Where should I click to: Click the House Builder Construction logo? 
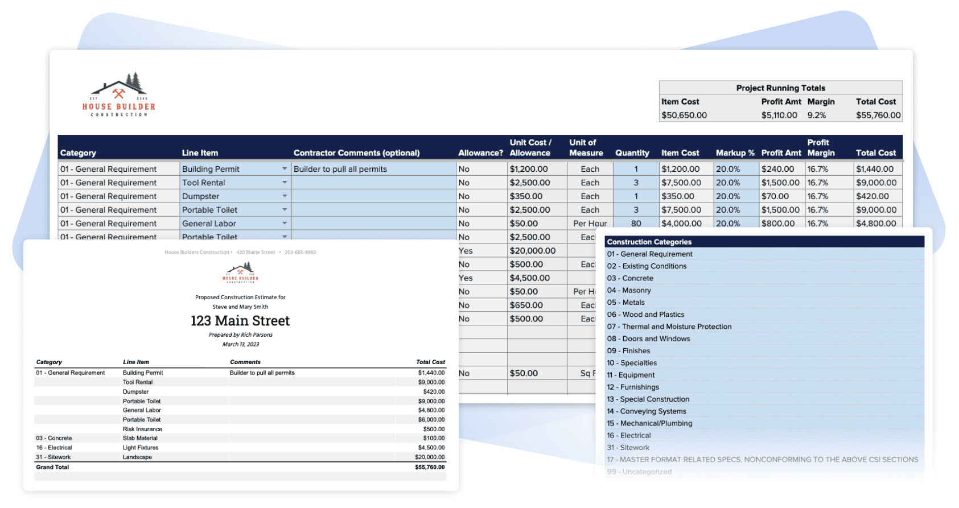point(118,95)
